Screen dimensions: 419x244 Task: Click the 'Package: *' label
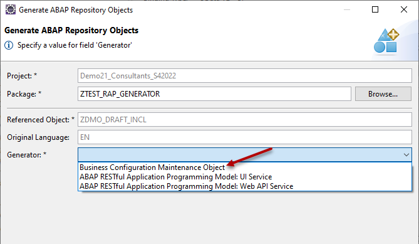(x=24, y=94)
